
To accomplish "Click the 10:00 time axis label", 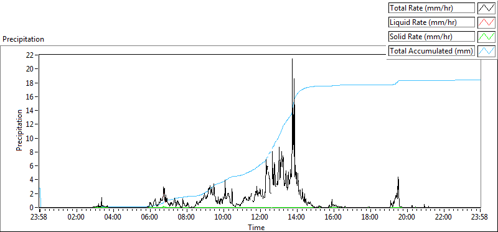I will [223, 218].
